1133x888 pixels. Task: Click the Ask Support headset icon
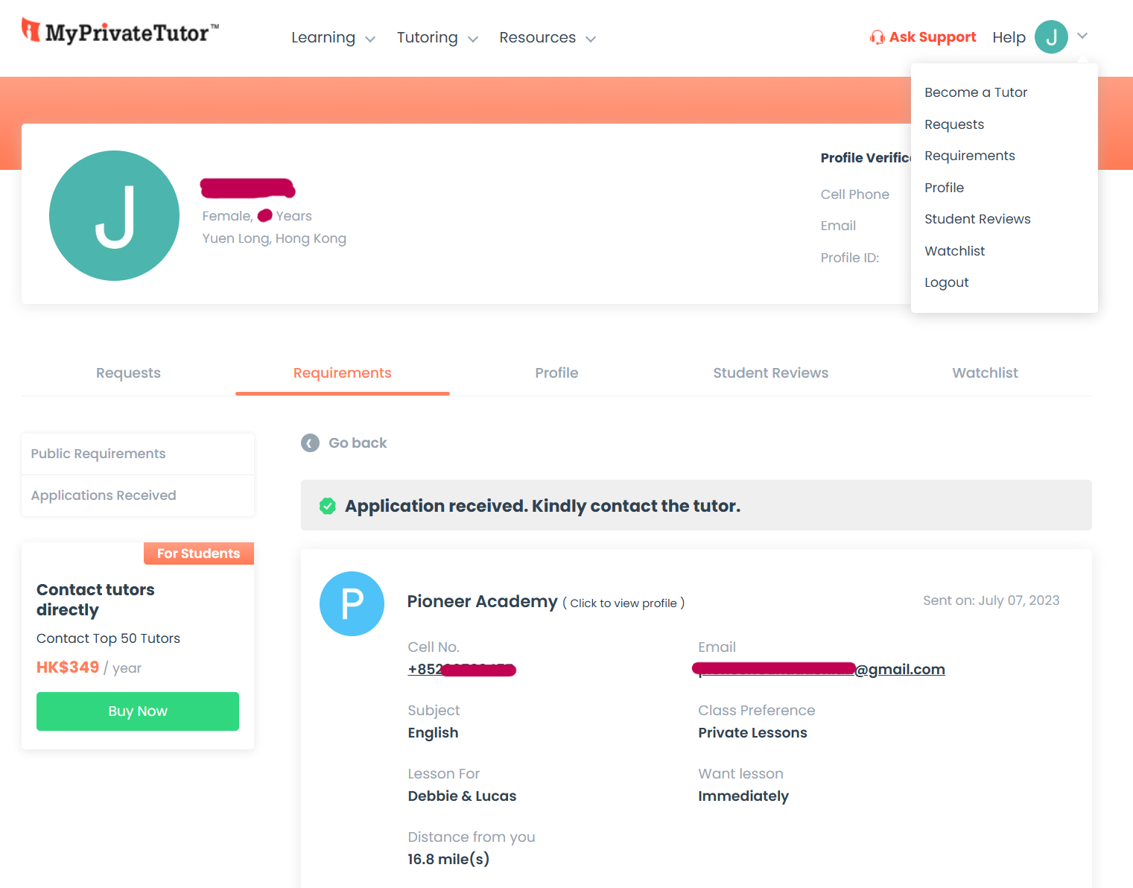tap(877, 37)
